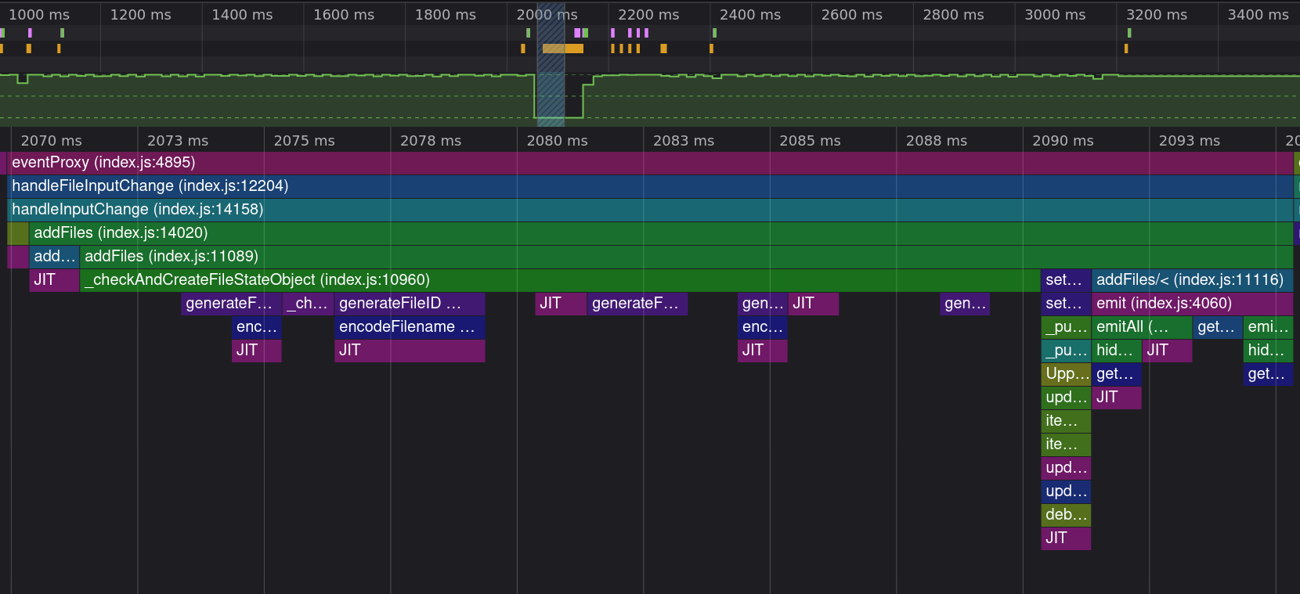Select JIT frame left of second generateF…
This screenshot has height=594, width=1300.
click(561, 304)
